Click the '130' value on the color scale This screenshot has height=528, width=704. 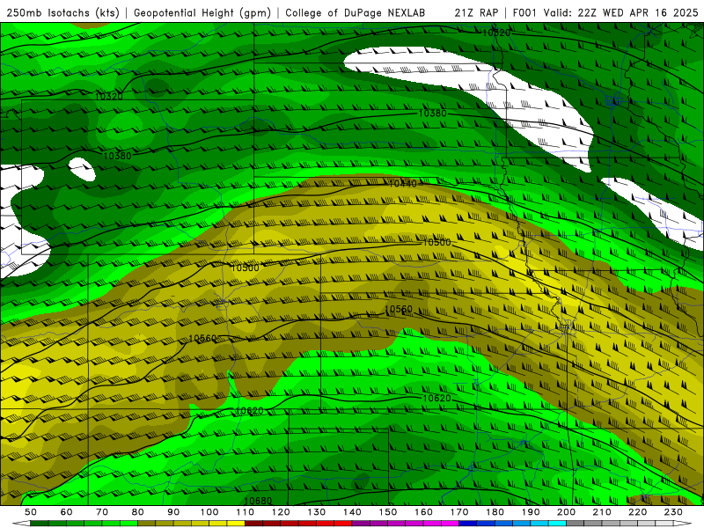coord(317,512)
